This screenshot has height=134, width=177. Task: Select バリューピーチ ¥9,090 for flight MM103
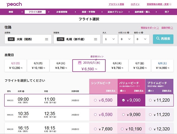point(123,100)
